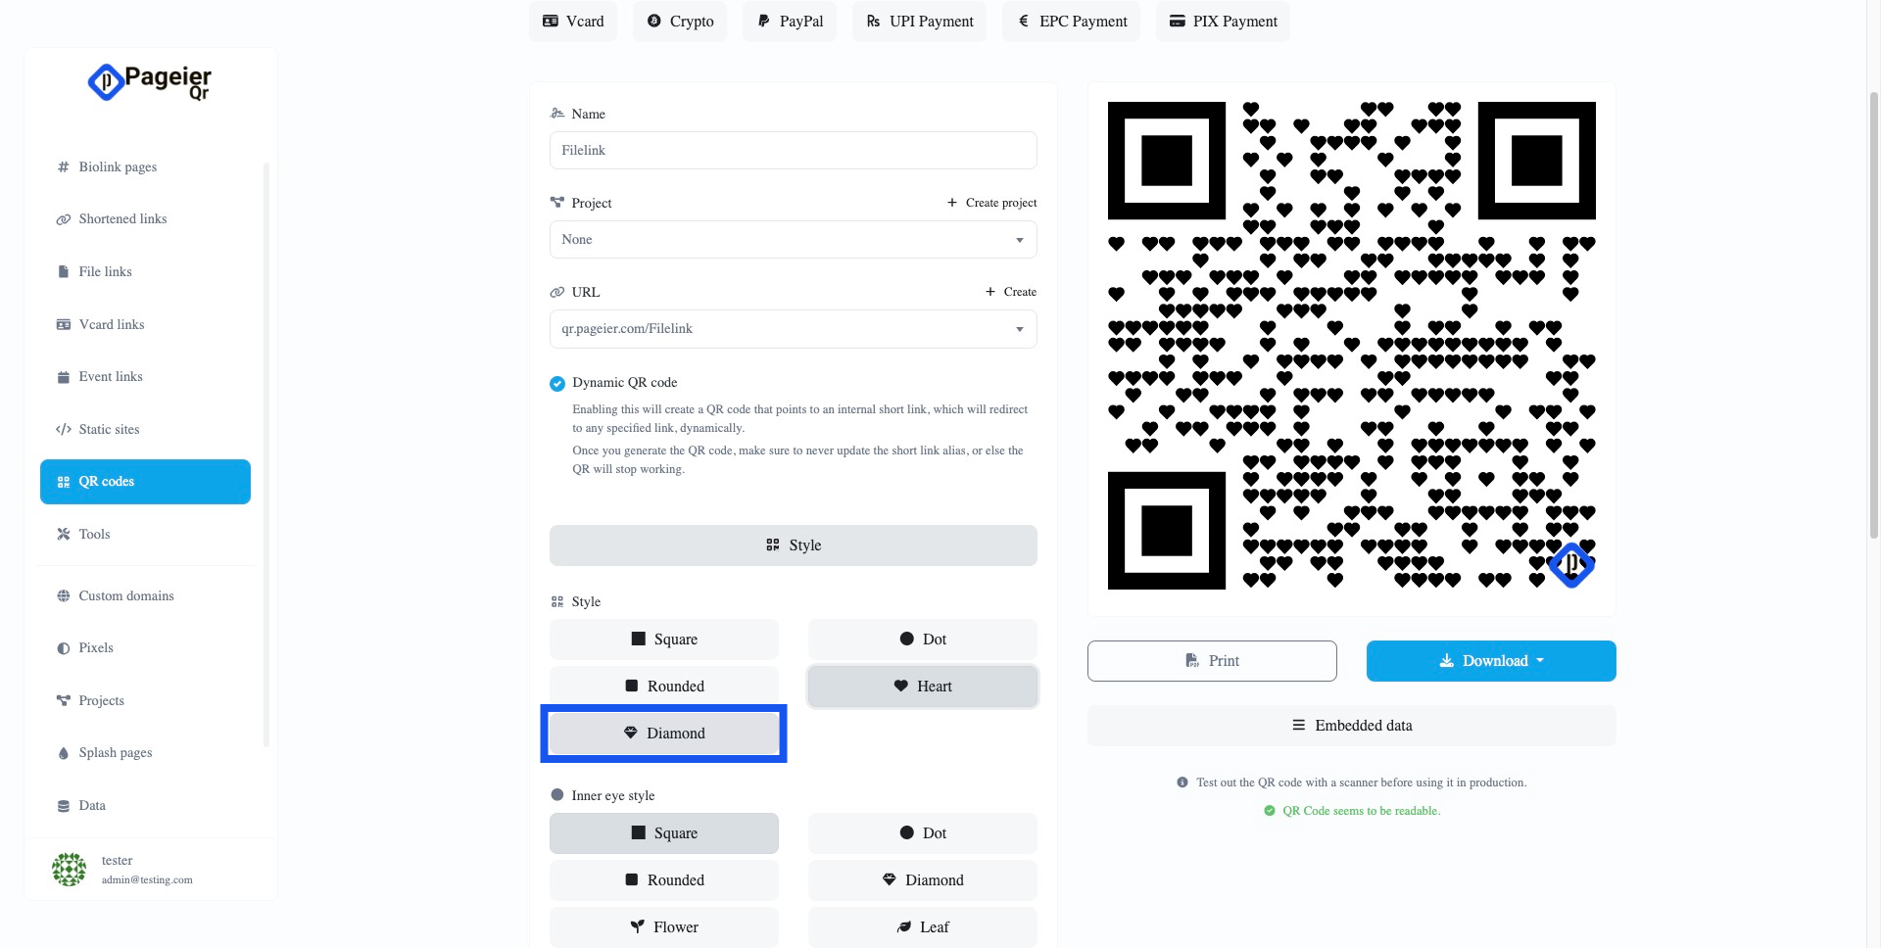Open the Project dropdown showing None
The height and width of the screenshot is (948, 1881).
[x=793, y=240]
